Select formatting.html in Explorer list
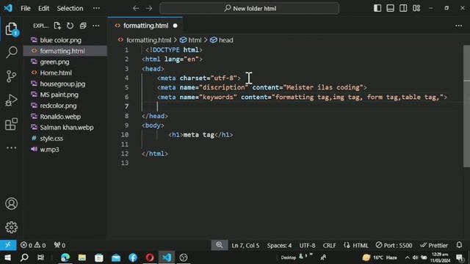470x264 pixels. [x=65, y=51]
